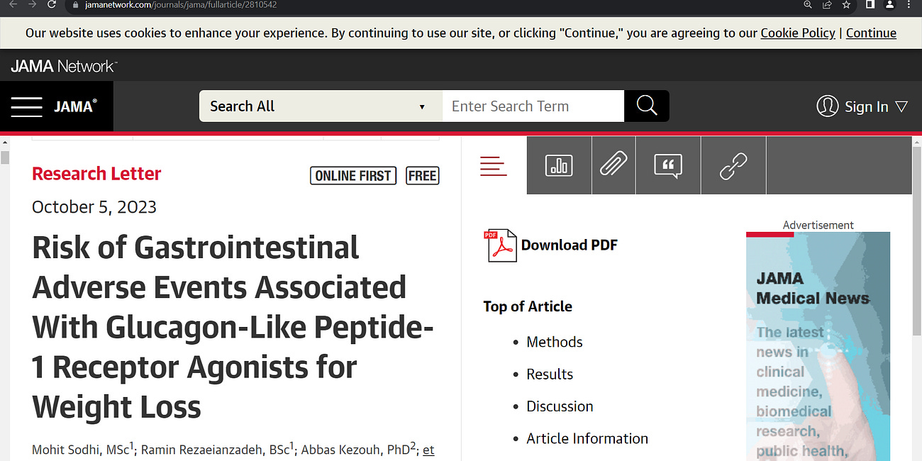Click the JAMA Network logo
The width and height of the screenshot is (922, 461).
point(64,66)
